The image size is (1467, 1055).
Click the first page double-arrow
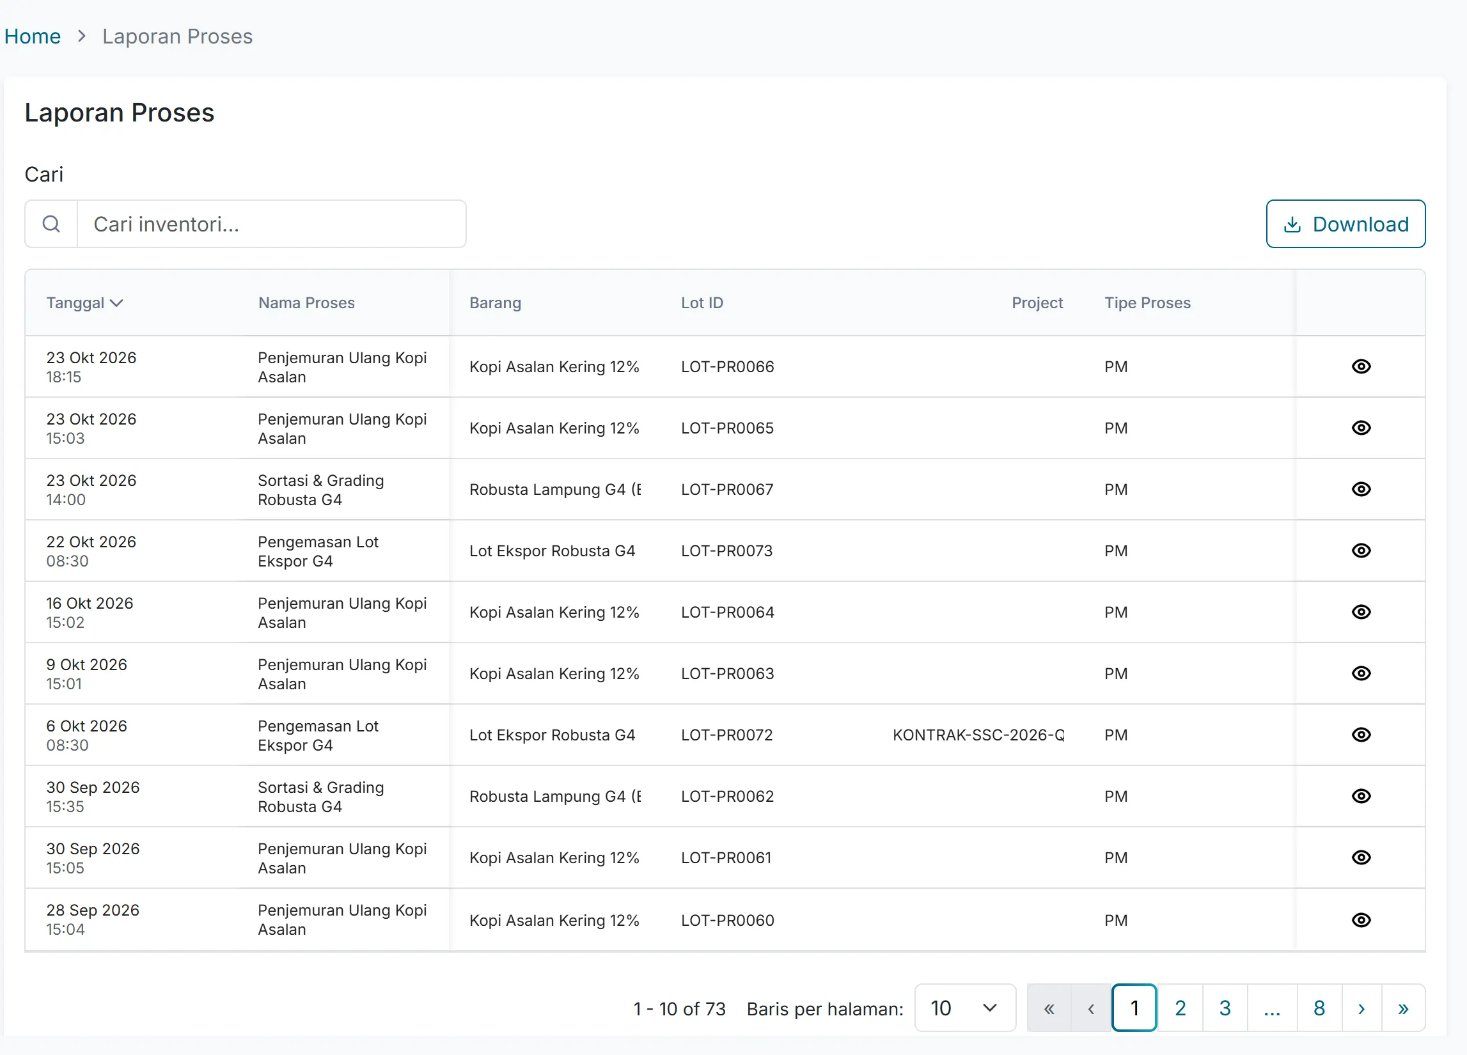click(x=1049, y=1008)
